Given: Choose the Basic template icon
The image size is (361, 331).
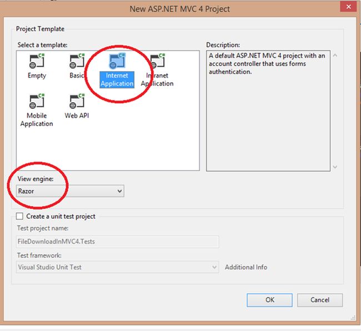Looking at the screenshot, I should (x=77, y=61).
